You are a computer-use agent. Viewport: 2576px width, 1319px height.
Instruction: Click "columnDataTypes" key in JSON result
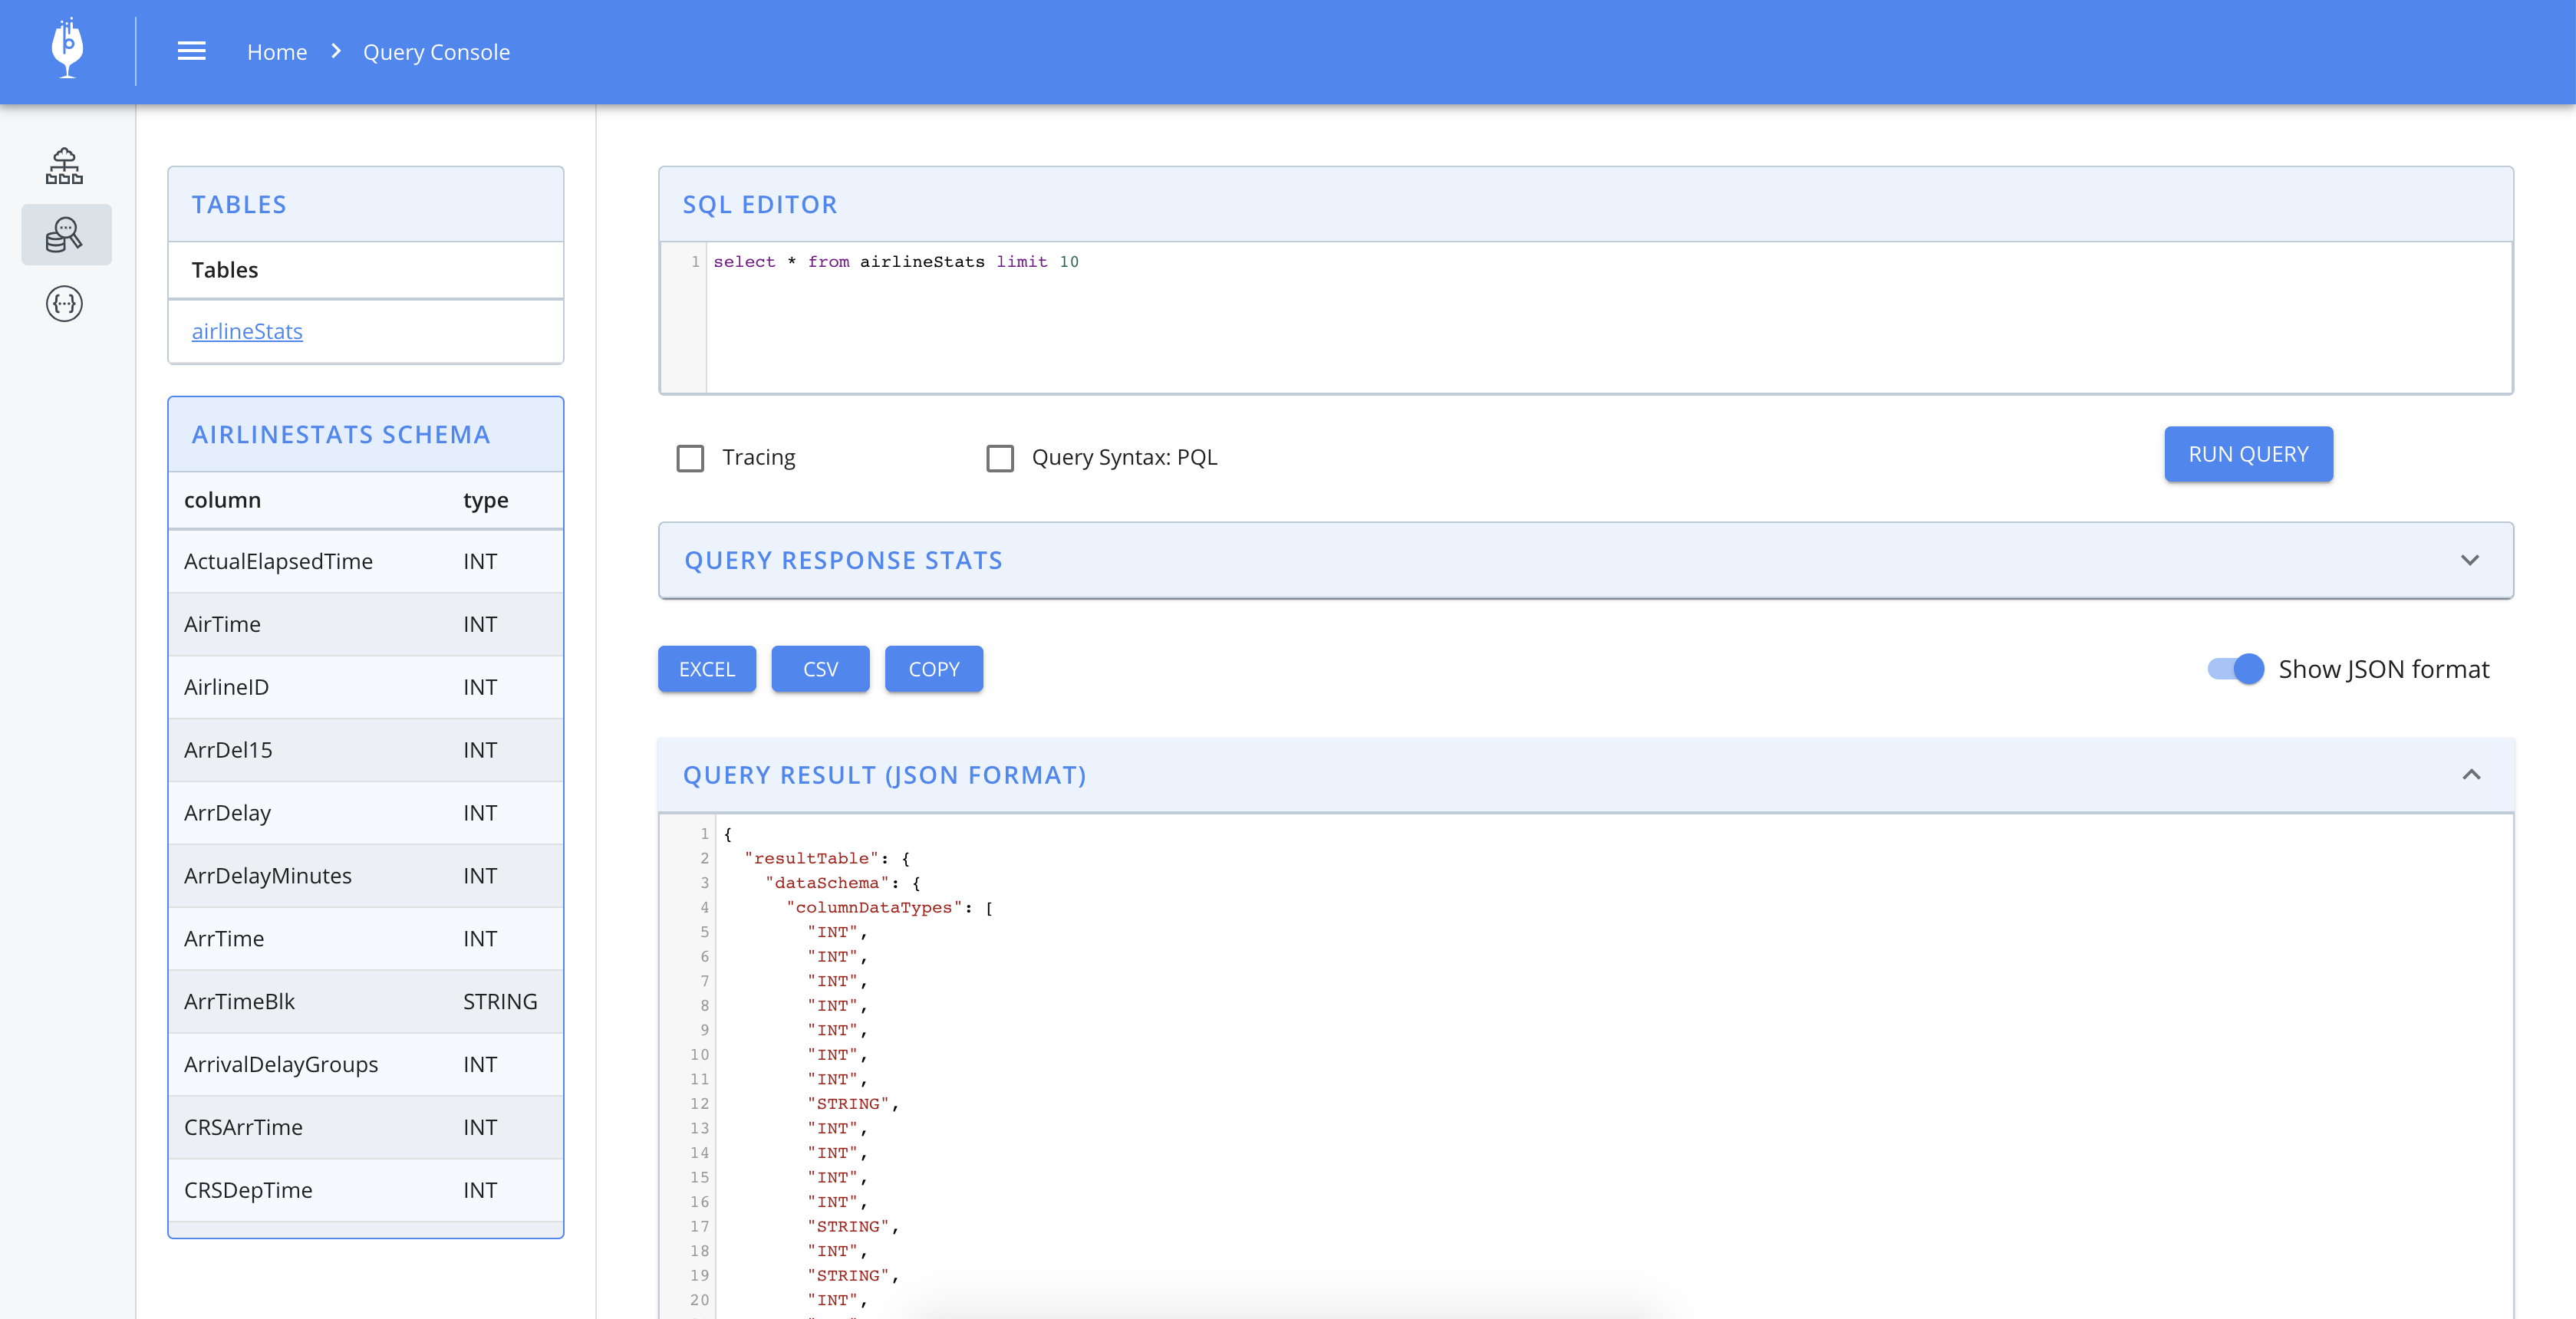(x=874, y=908)
